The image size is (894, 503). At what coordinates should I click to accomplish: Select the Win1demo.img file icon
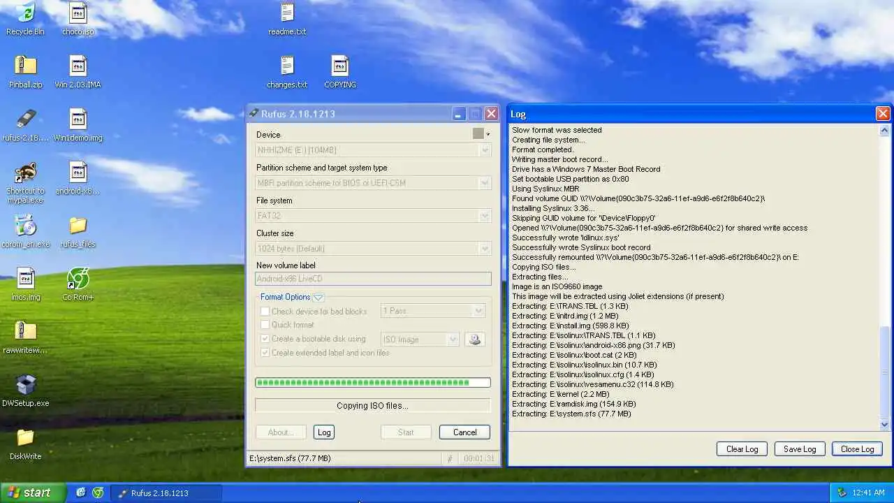point(78,124)
